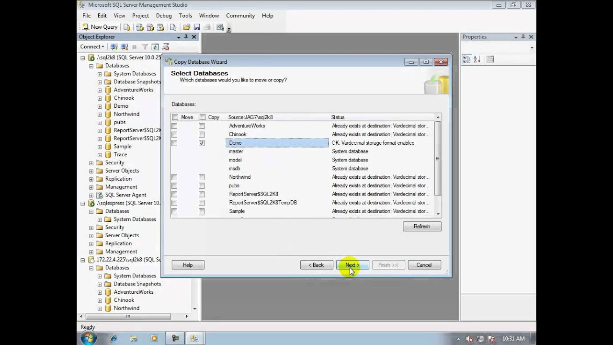Open the main toolbar options arrow

click(229, 29)
